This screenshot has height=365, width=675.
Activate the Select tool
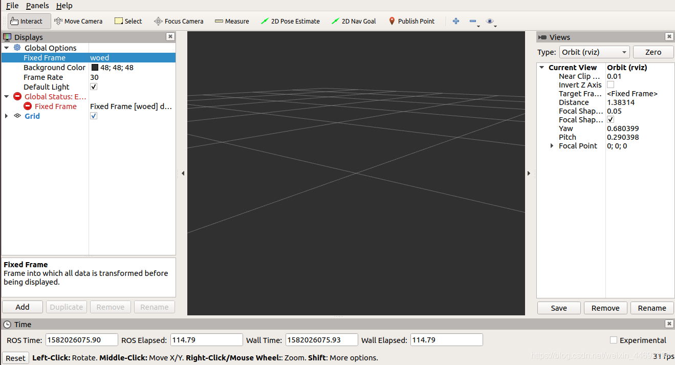tap(128, 21)
